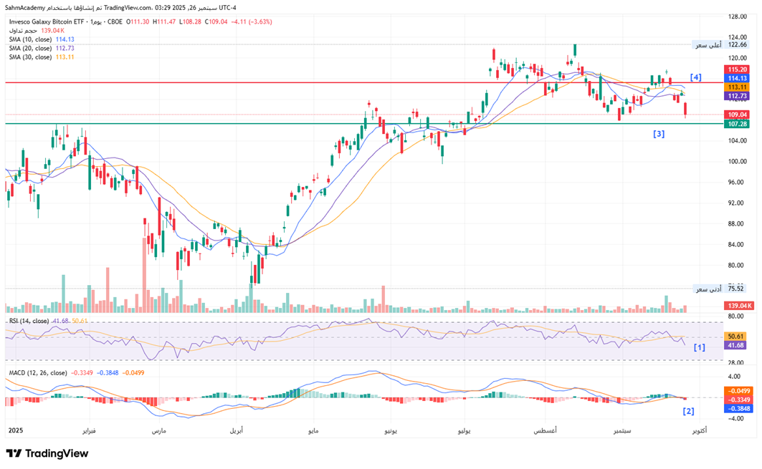Click the مايو month on time axis

313,431
